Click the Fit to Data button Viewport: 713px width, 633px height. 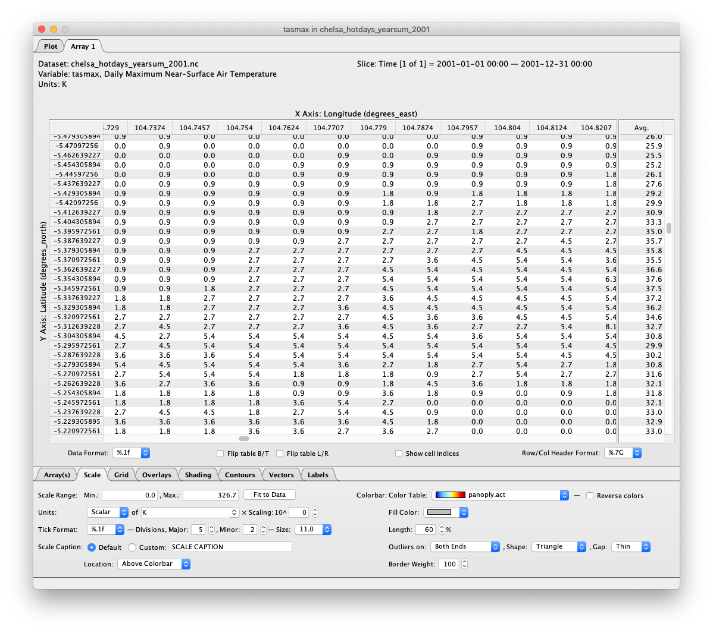tap(270, 495)
